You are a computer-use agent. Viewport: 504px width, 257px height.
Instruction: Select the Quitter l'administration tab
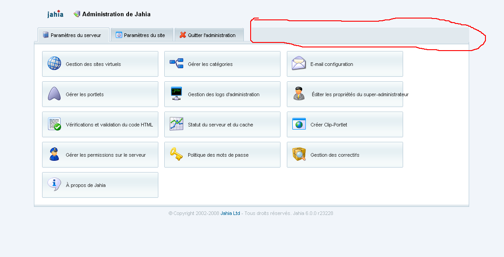pos(209,35)
